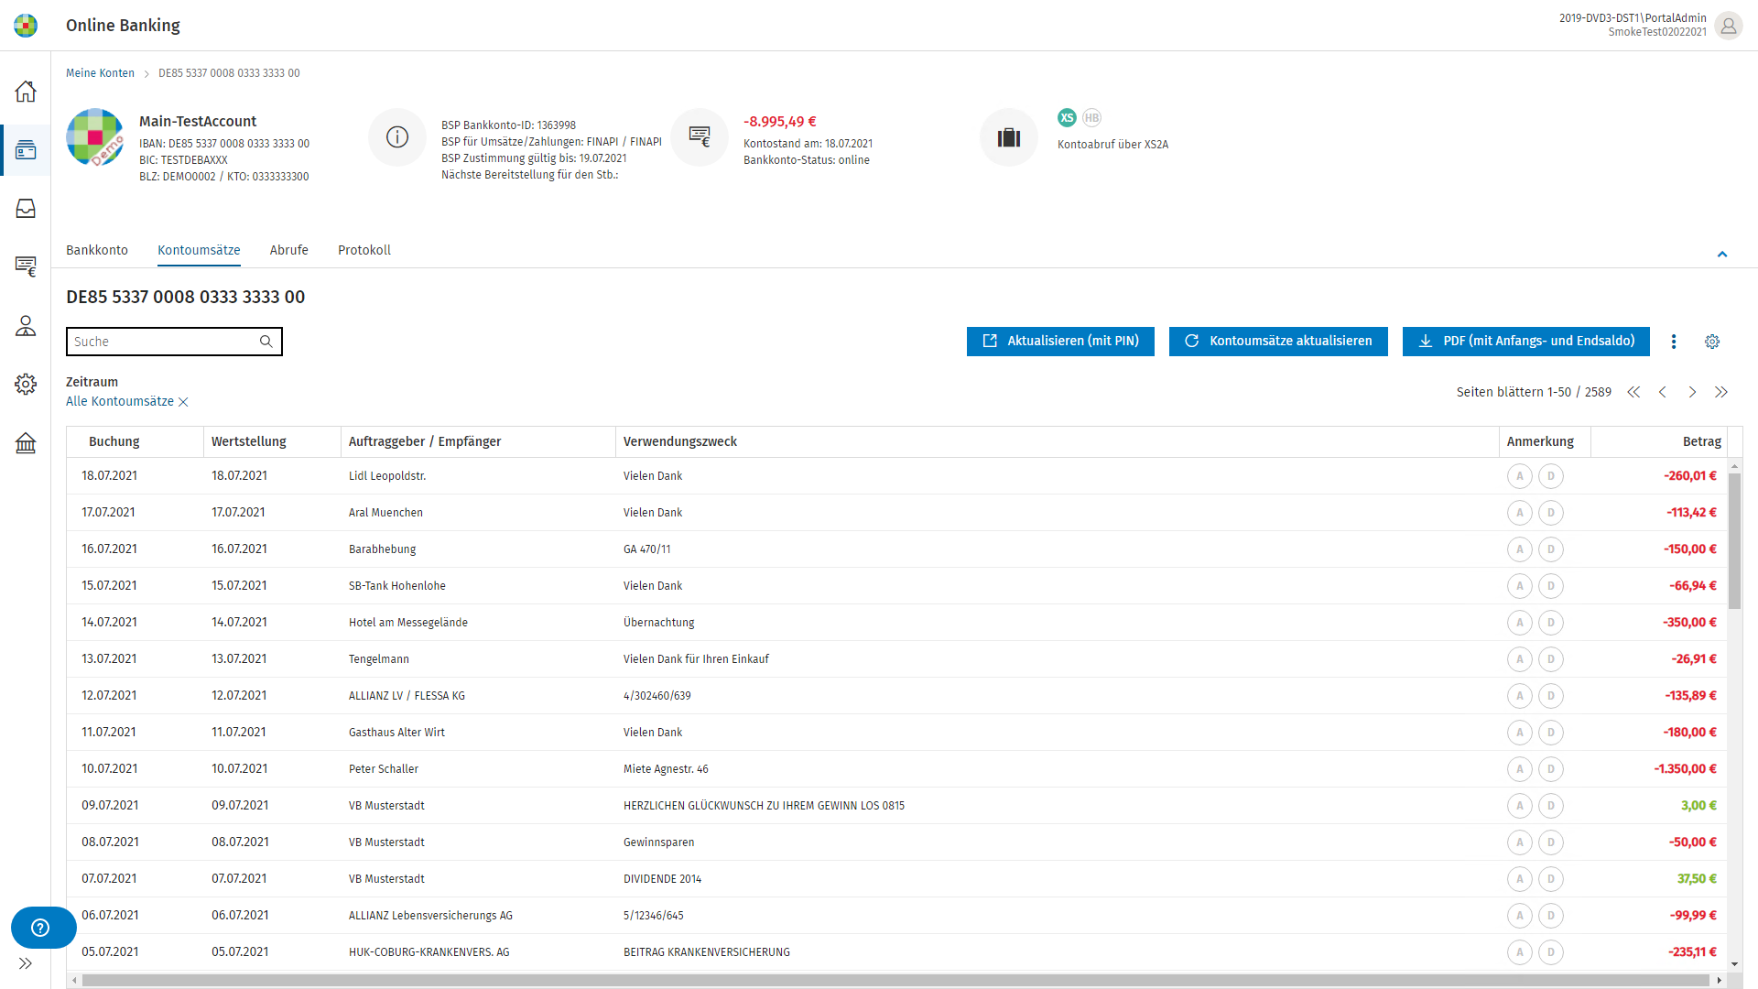Switch to the Kontoumsätze tab
Image resolution: width=1758 pixels, height=989 pixels.
click(199, 250)
